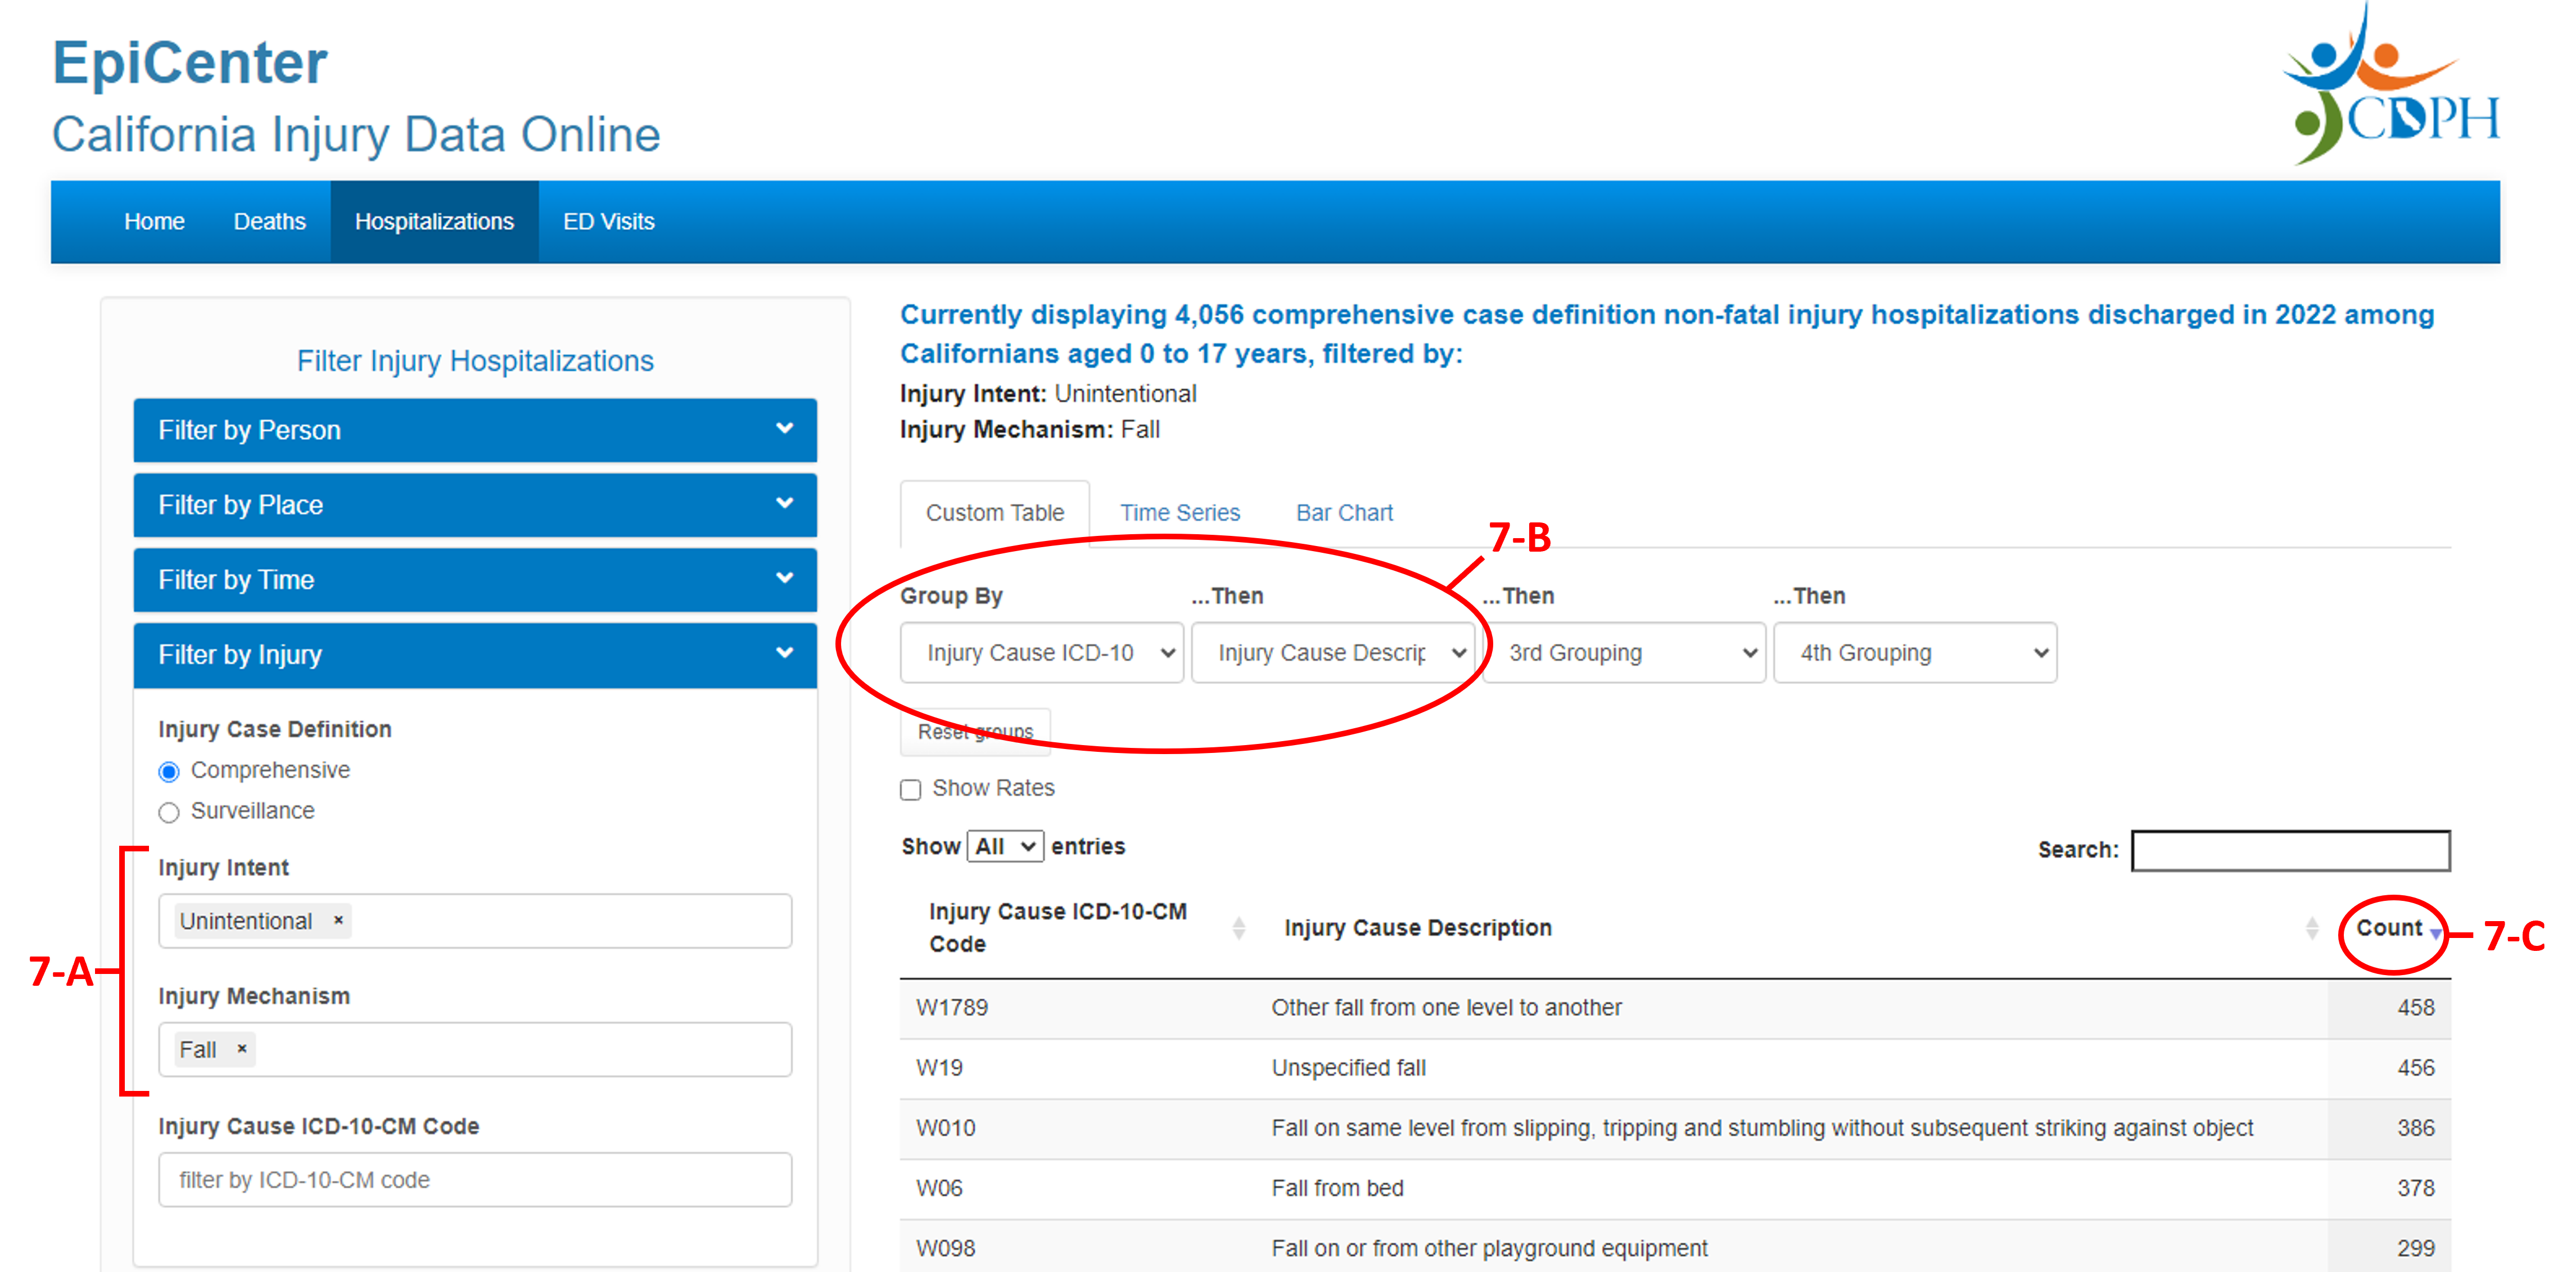Select the Surveillance case definition

pyautogui.click(x=169, y=812)
